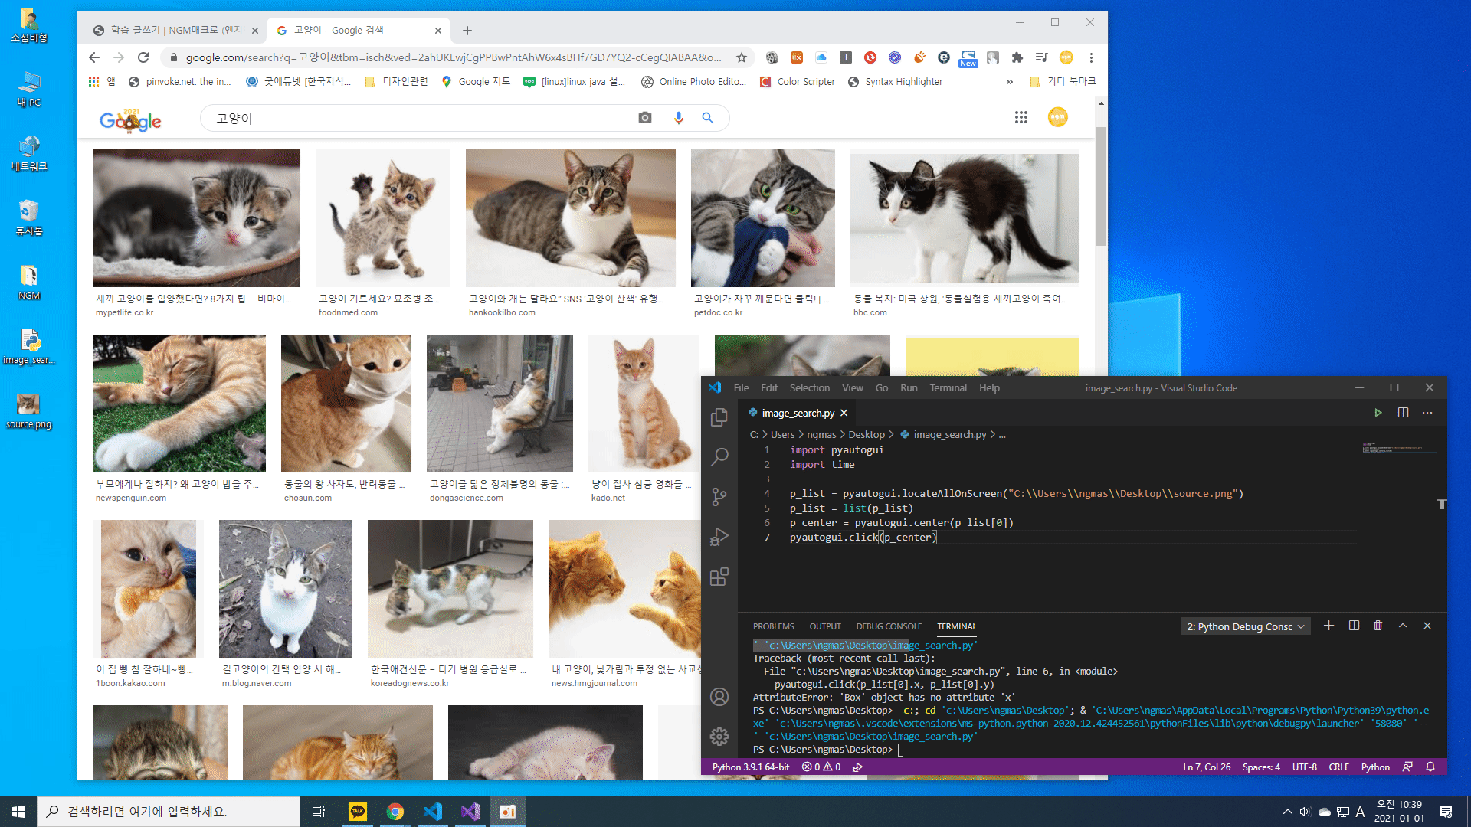Split the terminal panel
This screenshot has height=827, width=1471.
1354,626
